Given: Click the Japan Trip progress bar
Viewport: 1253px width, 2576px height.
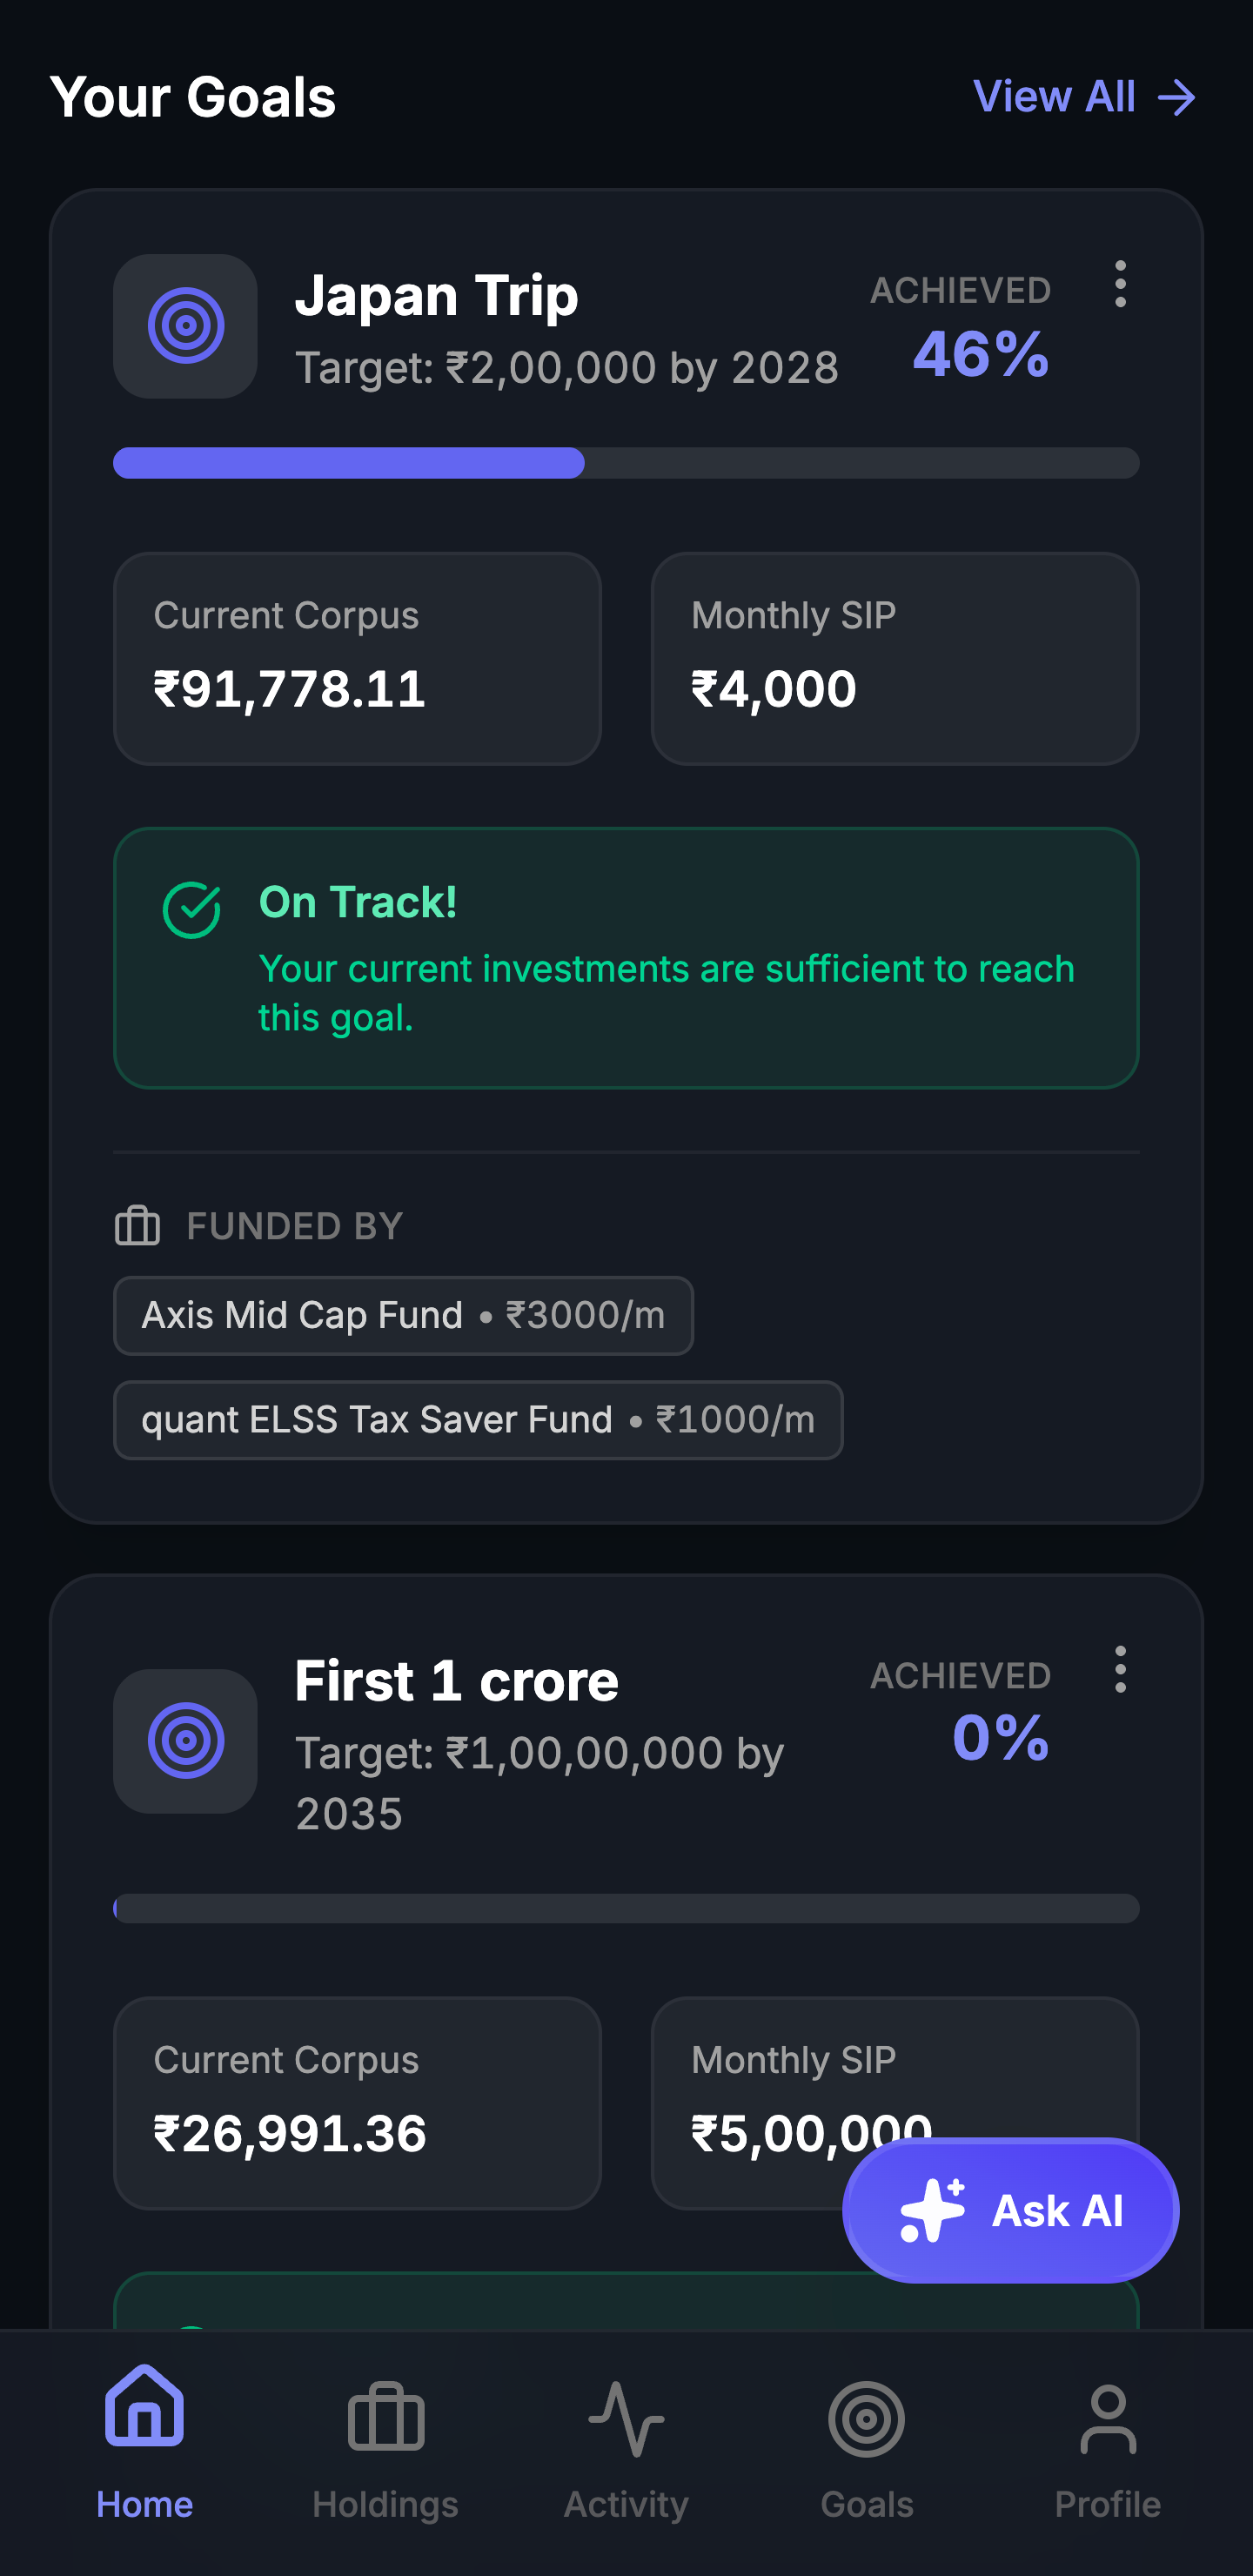Looking at the screenshot, I should [x=626, y=464].
